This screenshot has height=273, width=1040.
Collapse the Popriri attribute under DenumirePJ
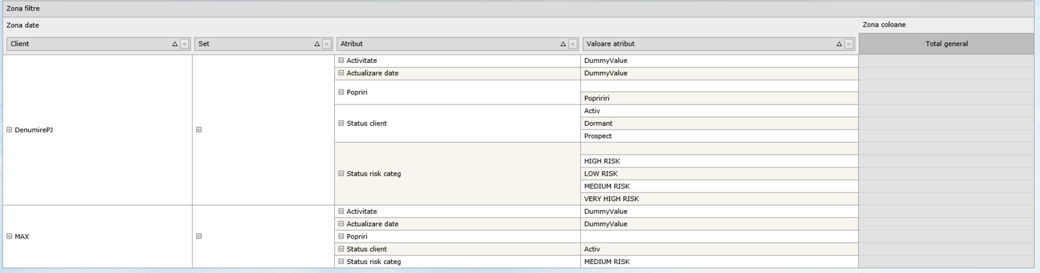(x=341, y=92)
